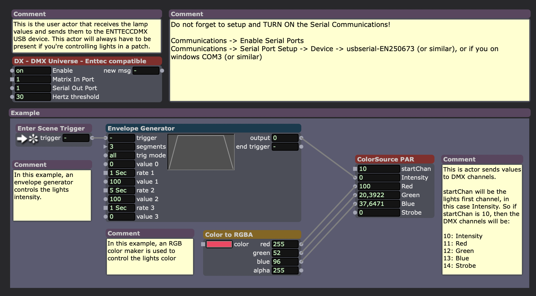Screen dimensions: 536x296
Task: Click the square port beside startChan
Action: (355, 169)
